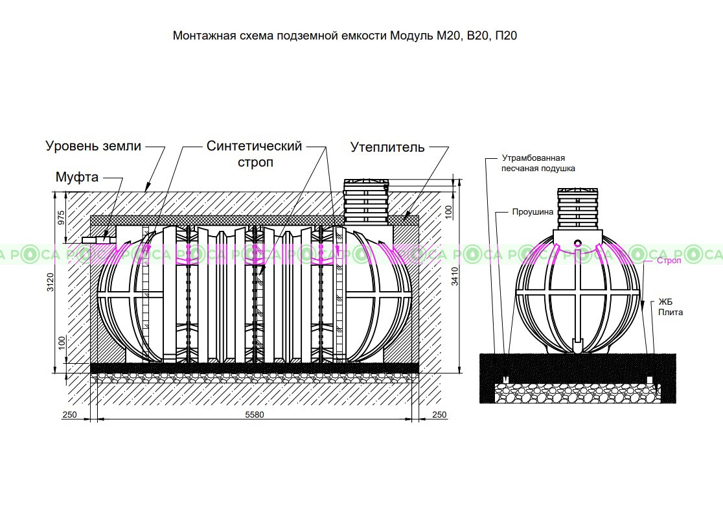Screen dimensions: 723x509
Task: Click the gravel layer under the end view slab
Action: click(x=577, y=392)
